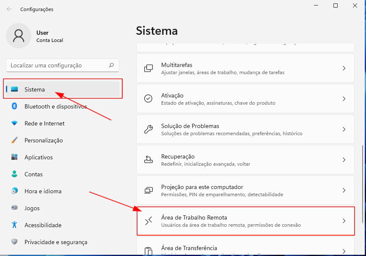Click the checkmark icon next to Ativação
The width and height of the screenshot is (366, 256).
[149, 98]
